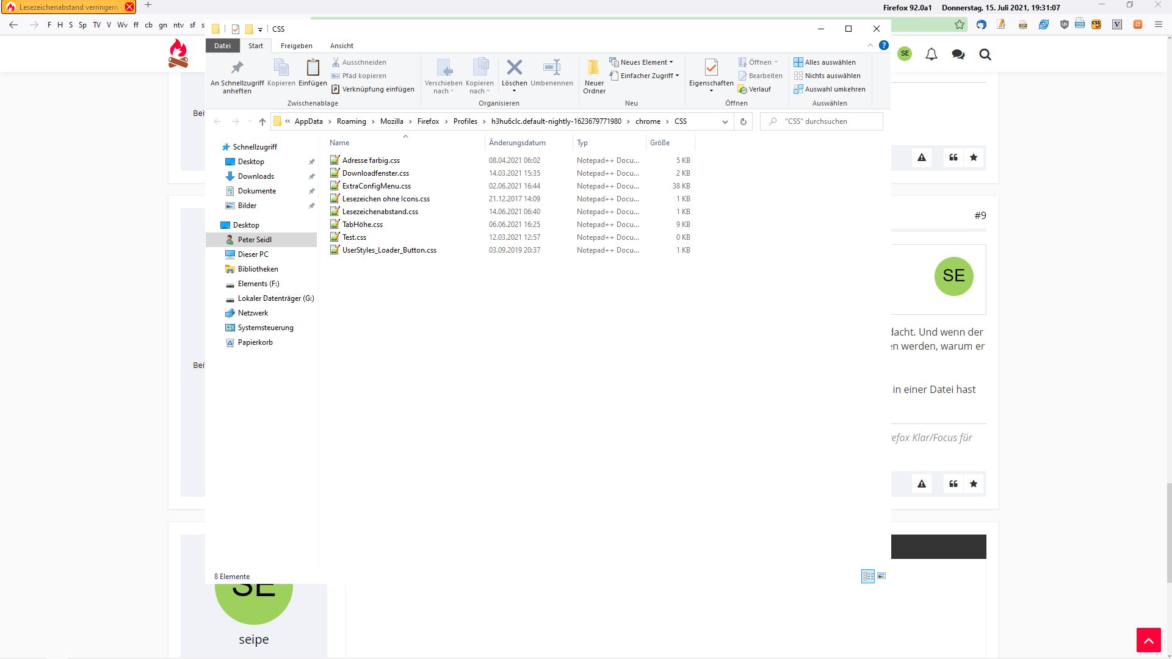
Task: Collapse the ribbon with chevron
Action: point(870,46)
